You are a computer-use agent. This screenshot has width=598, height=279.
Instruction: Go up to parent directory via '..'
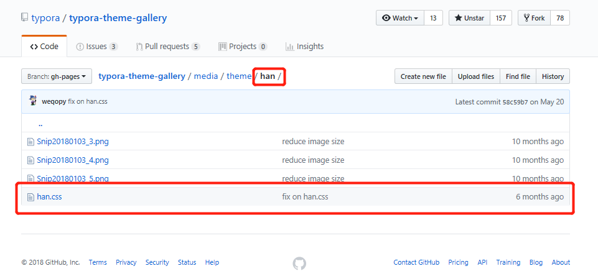pyautogui.click(x=40, y=124)
